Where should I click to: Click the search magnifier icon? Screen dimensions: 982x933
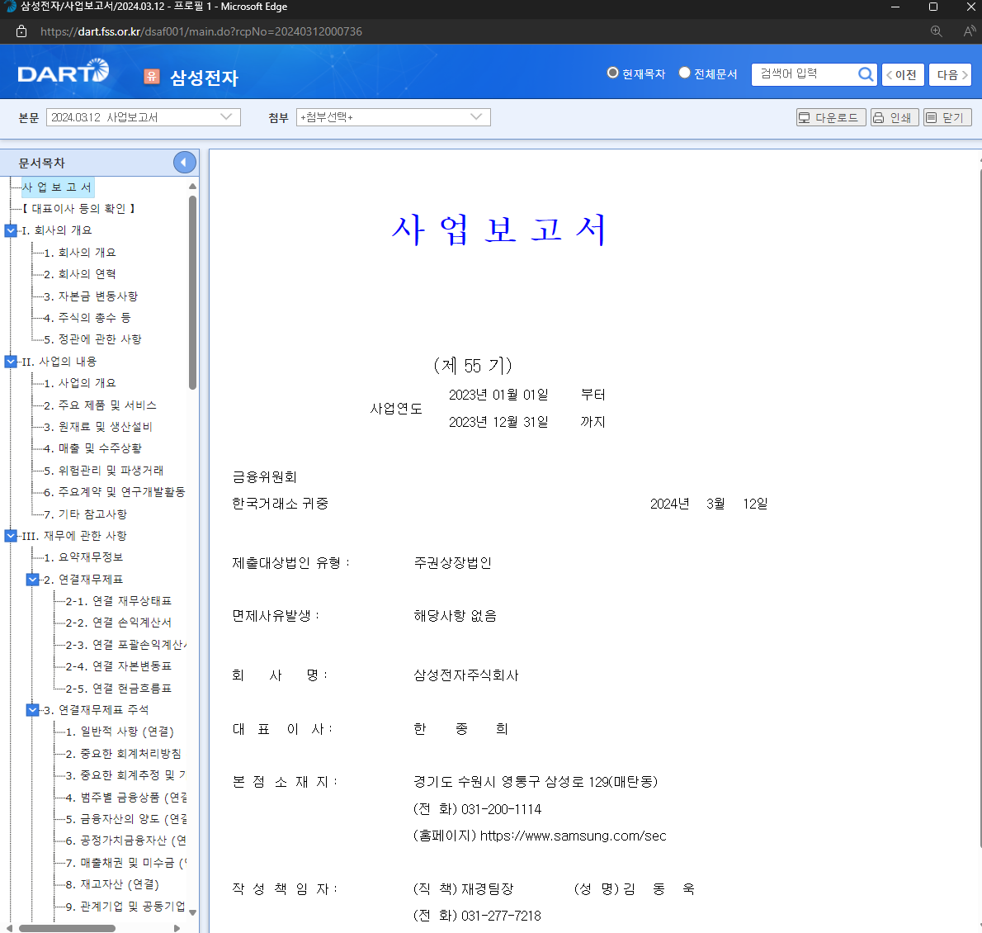click(866, 74)
